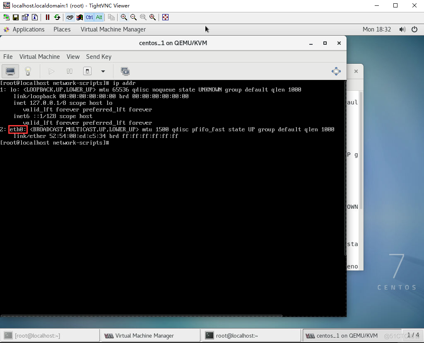Open manage VM snapshots icon

pyautogui.click(x=125, y=71)
